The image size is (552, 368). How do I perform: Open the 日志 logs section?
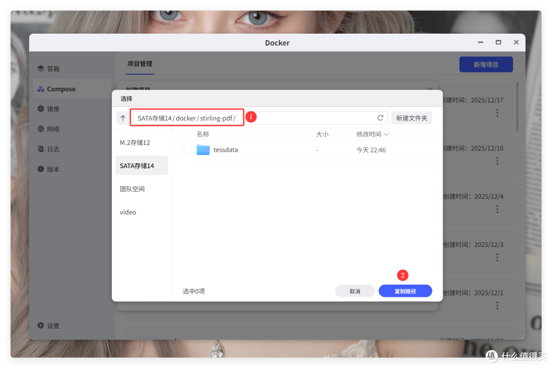tap(49, 149)
